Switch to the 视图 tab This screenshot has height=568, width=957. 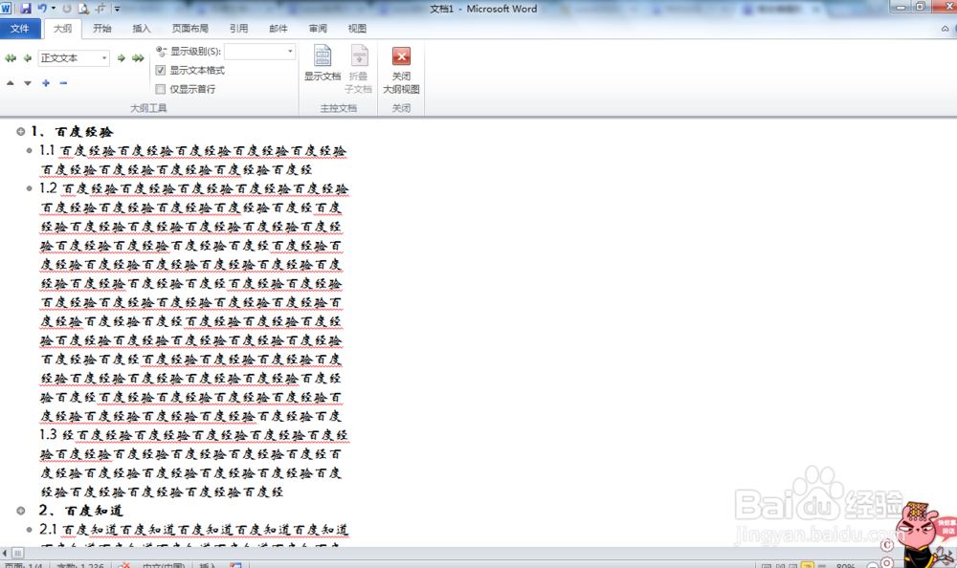point(357,28)
